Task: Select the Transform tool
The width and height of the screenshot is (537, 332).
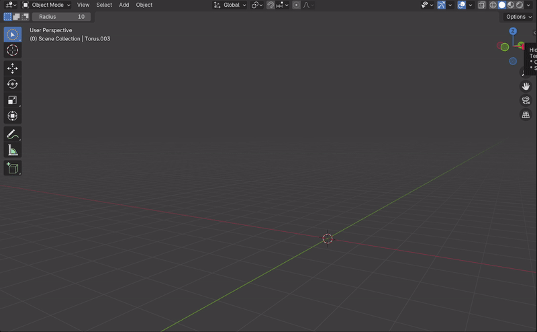Action: pos(13,116)
